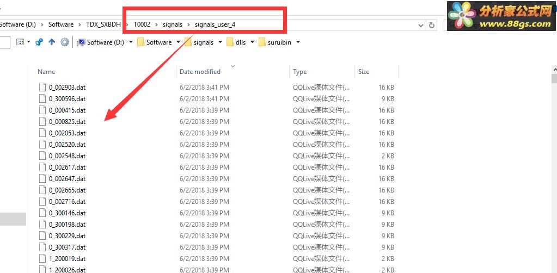Expand the suruibin folder dropdown arrow
The height and width of the screenshot is (273, 557).
click(x=298, y=42)
